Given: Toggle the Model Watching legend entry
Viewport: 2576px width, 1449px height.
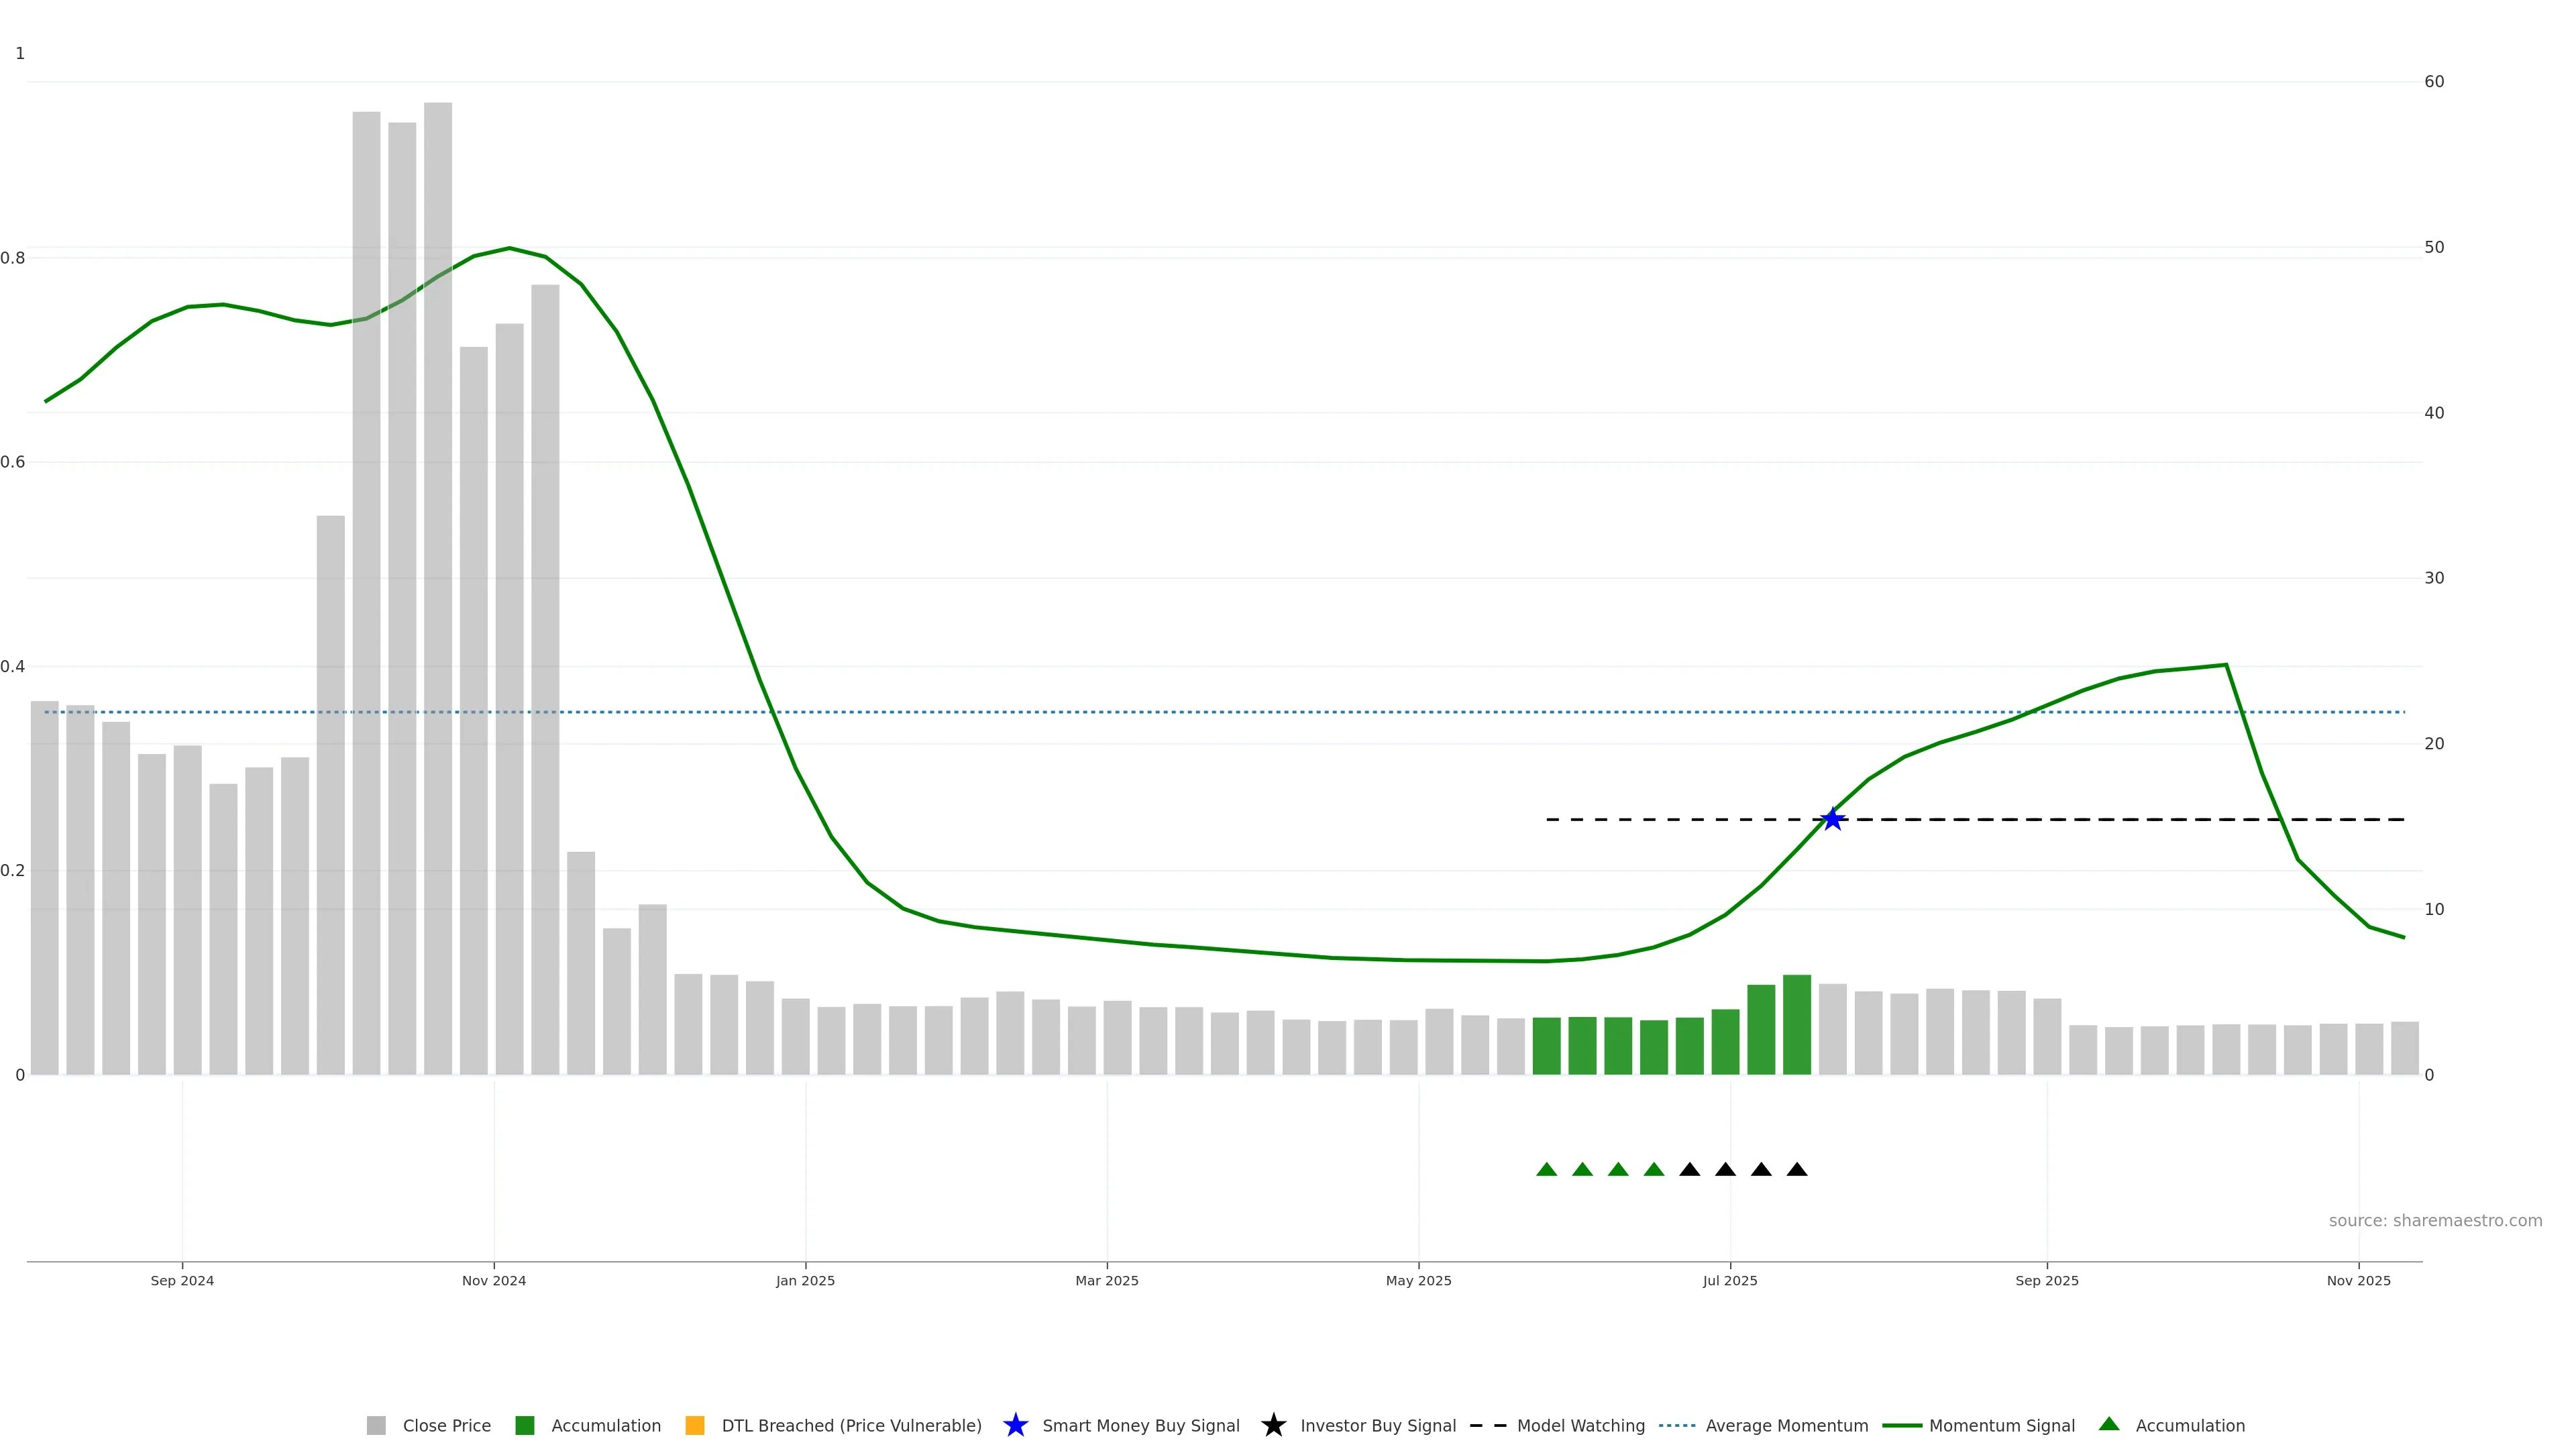Looking at the screenshot, I should pyautogui.click(x=1580, y=1425).
